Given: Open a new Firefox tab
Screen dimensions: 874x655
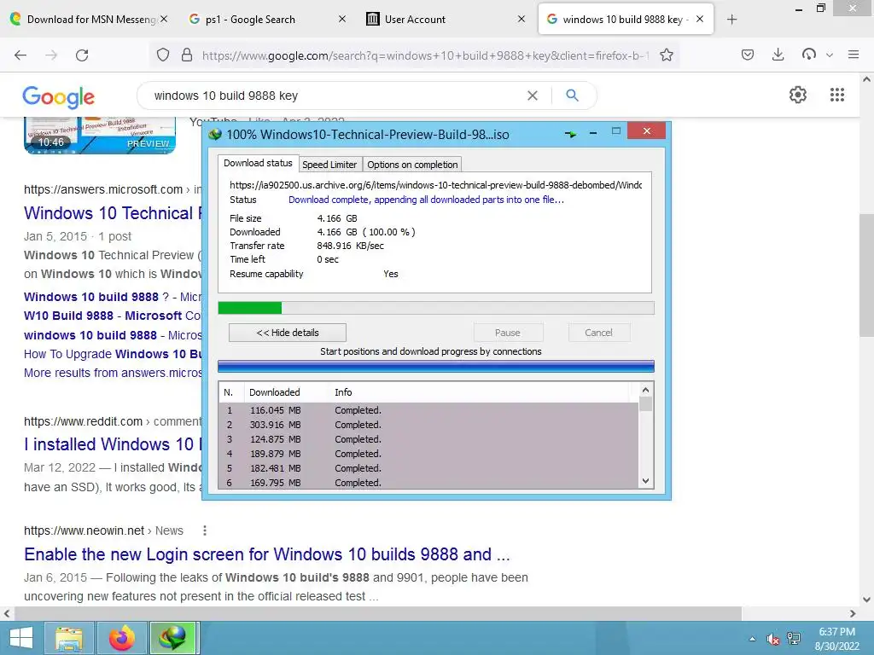Looking at the screenshot, I should [x=731, y=20].
